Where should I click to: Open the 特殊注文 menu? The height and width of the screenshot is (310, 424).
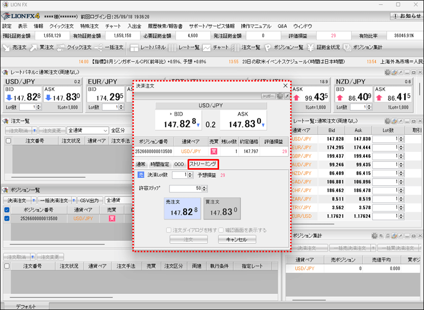click(90, 26)
